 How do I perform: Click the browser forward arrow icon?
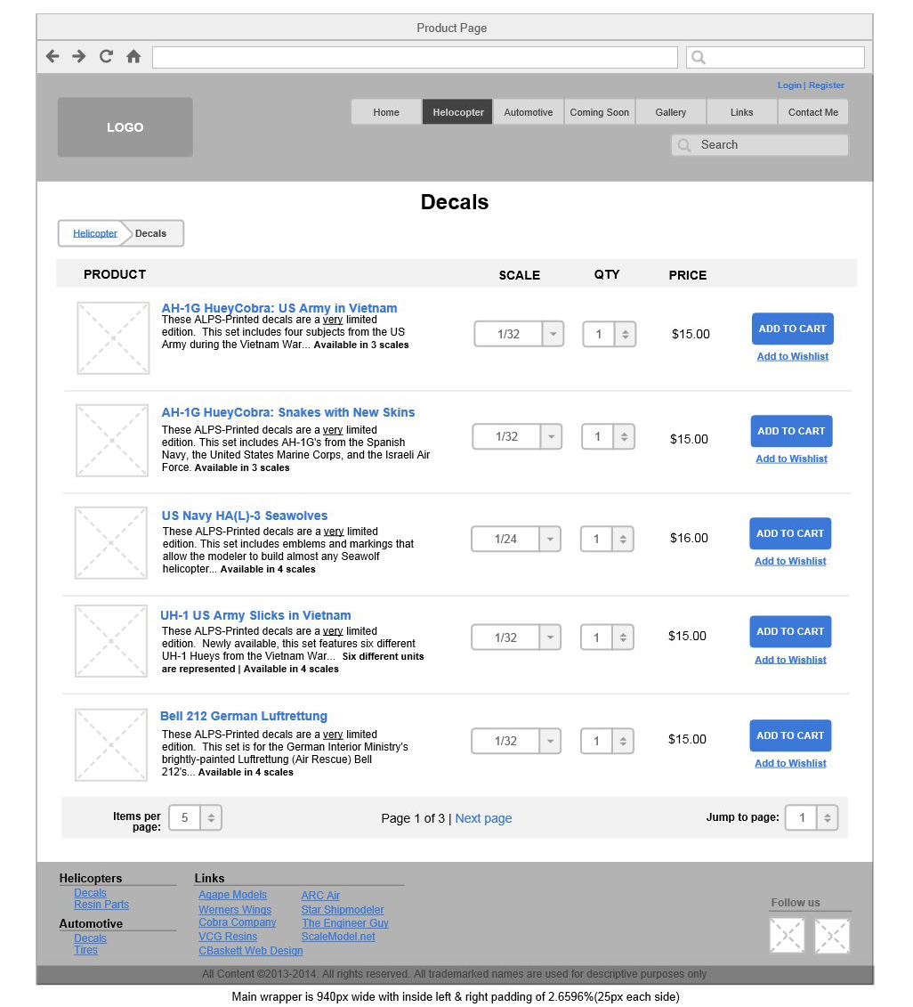[x=79, y=57]
